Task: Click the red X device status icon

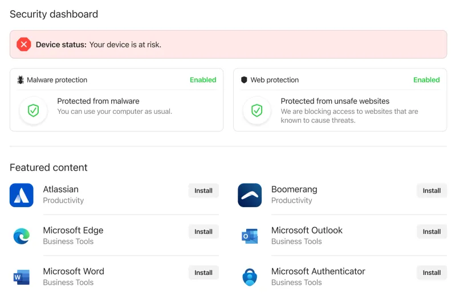Action: tap(24, 44)
